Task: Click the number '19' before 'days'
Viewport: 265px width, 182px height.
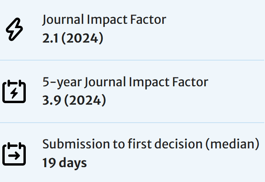Action: pos(49,163)
